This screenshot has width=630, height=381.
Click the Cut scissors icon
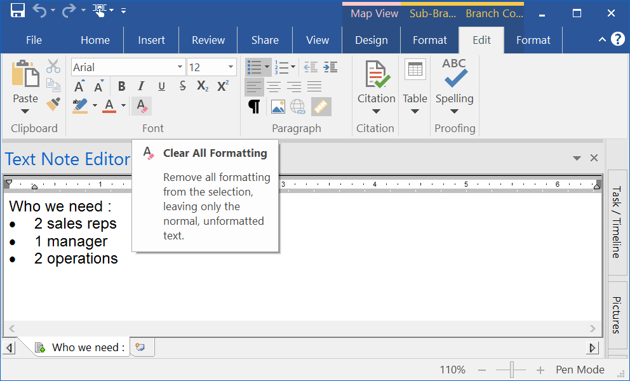coord(55,66)
